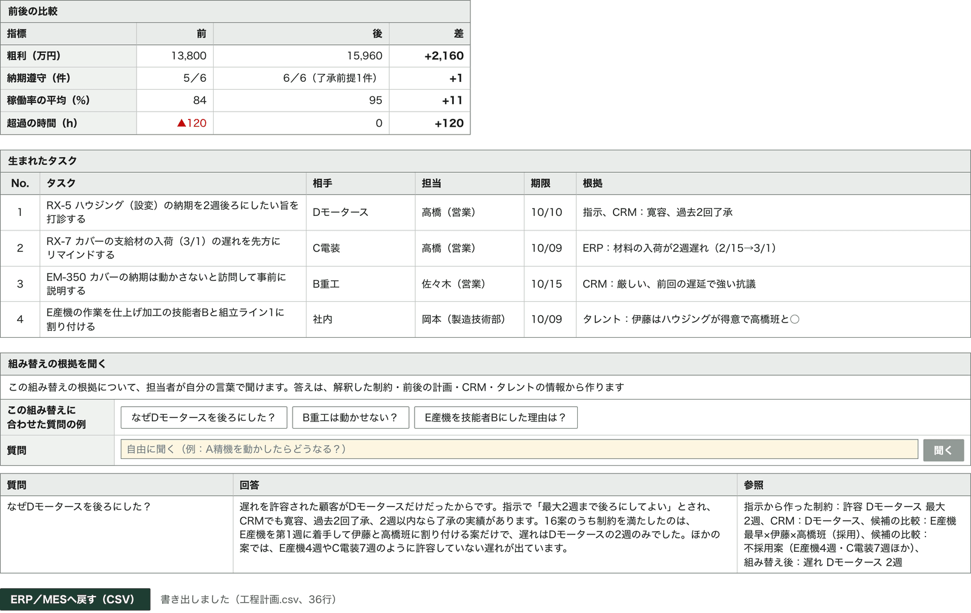Click the E産機を技能者Bにした理由は？ button

tap(496, 418)
